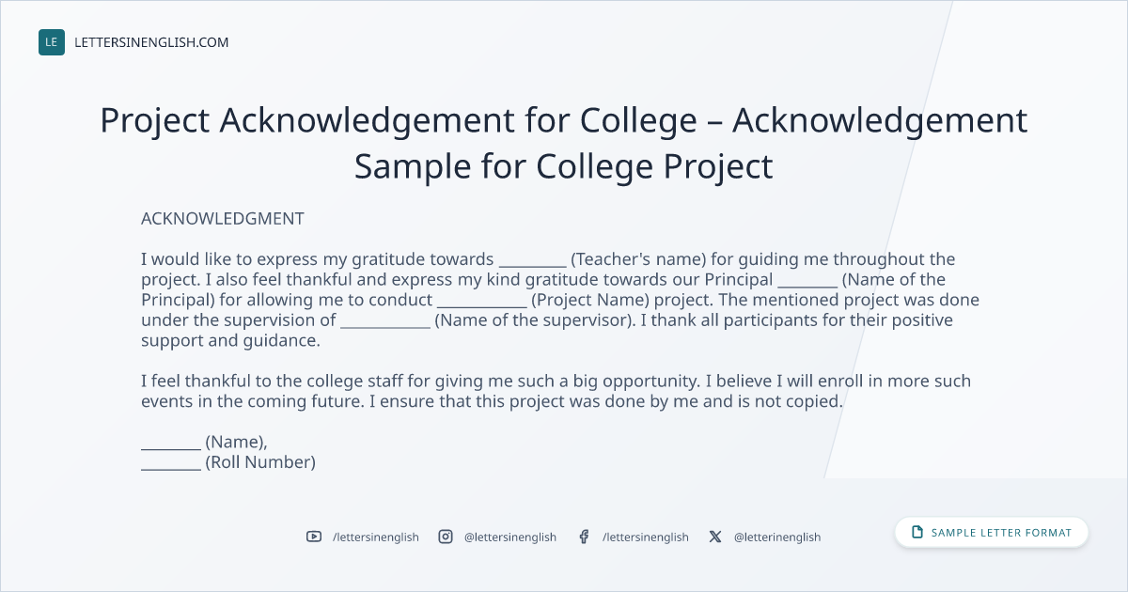Click the Project Acknowledgement for College title
This screenshot has height=592, width=1128.
(564, 143)
